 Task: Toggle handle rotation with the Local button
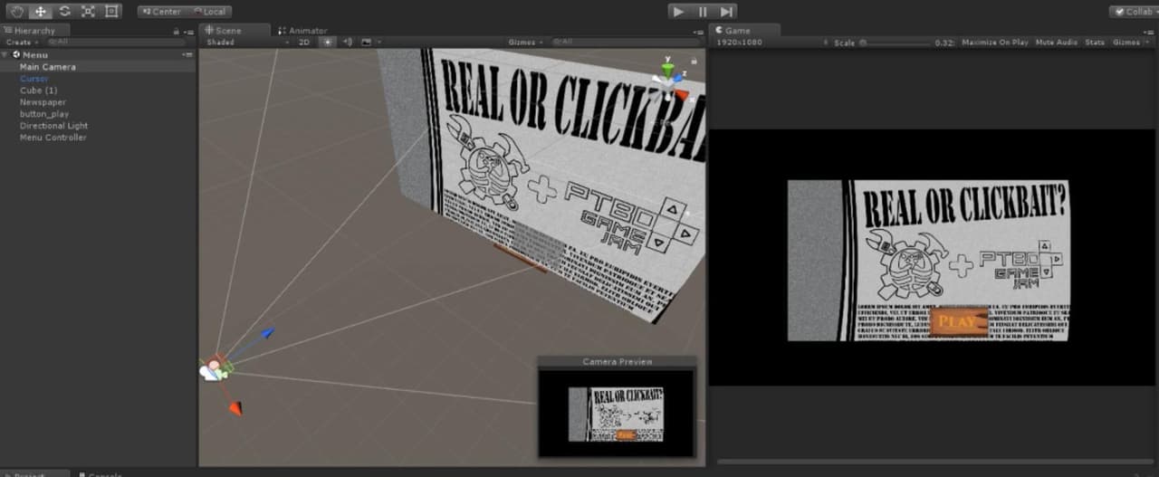pyautogui.click(x=209, y=12)
